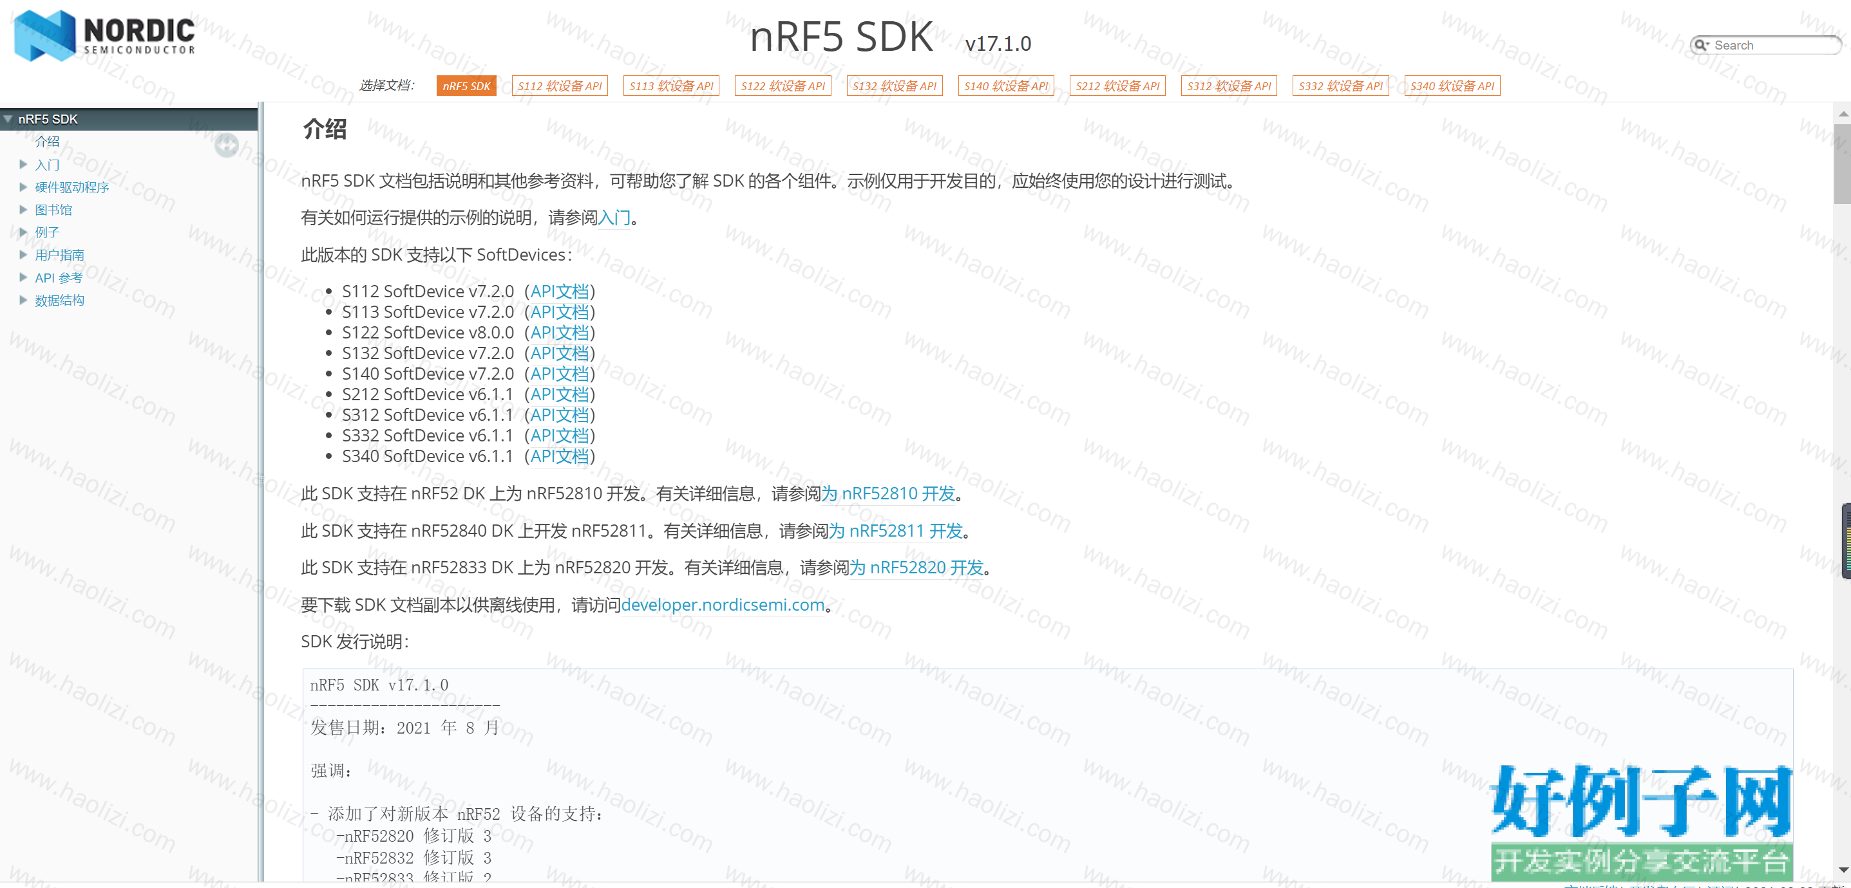Open API文档 link for S113 SoftDevice
1851x888 pixels.
(x=560, y=312)
